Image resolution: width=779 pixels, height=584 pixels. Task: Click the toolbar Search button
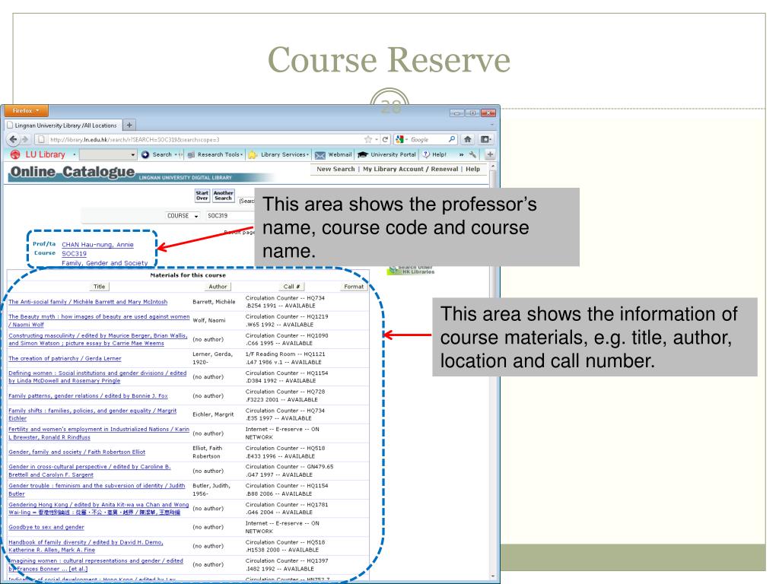[x=157, y=154]
